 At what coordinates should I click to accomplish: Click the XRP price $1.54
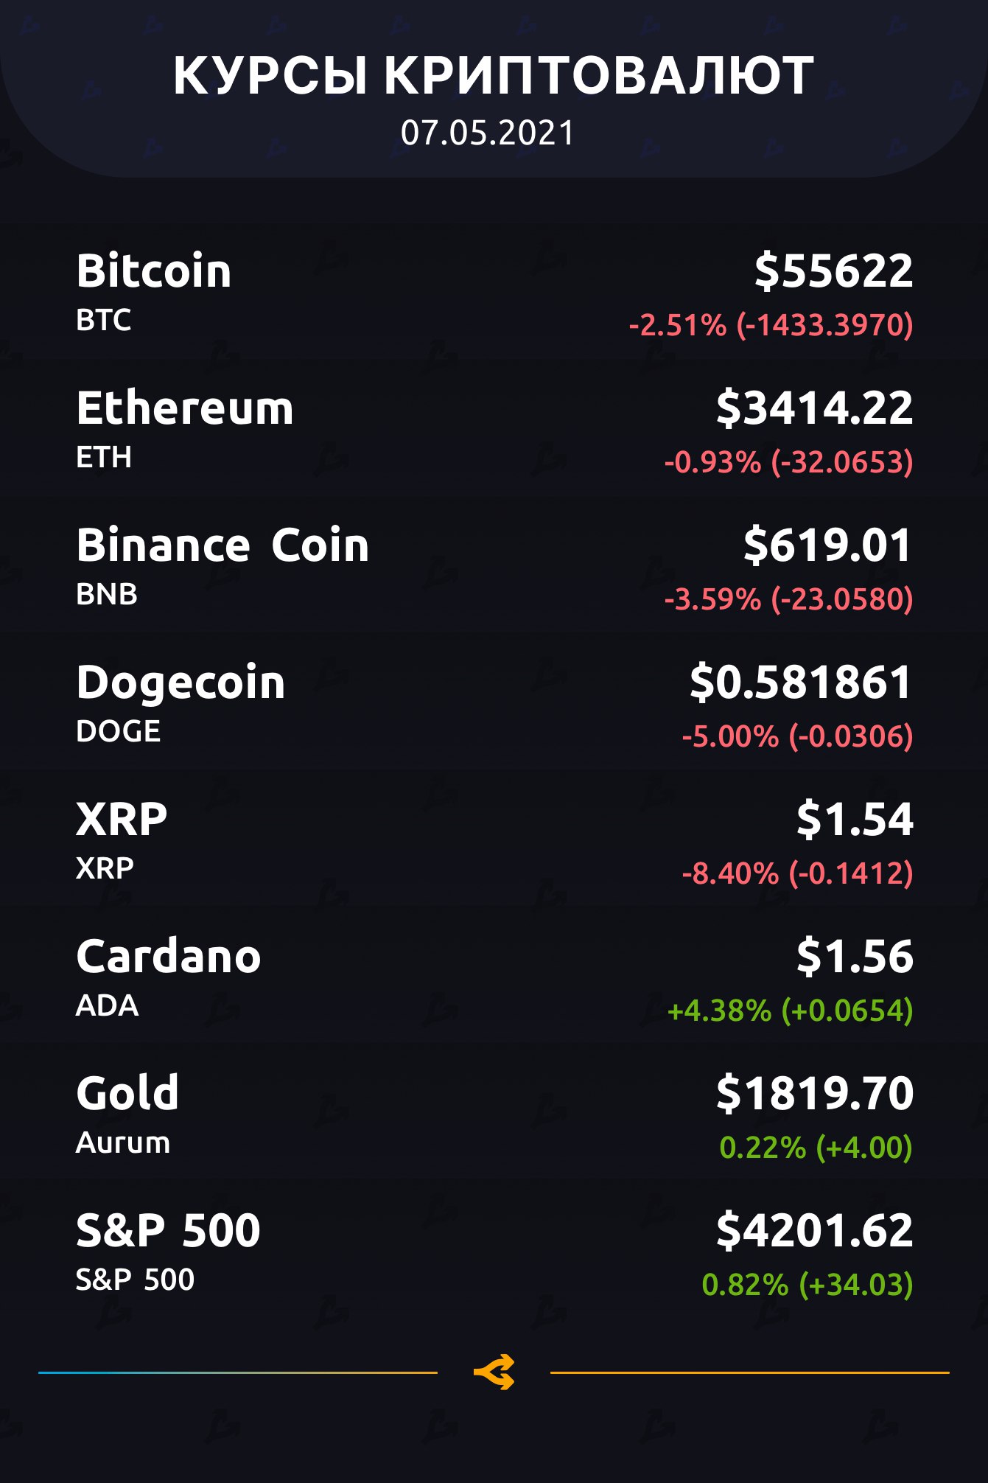coord(855,820)
